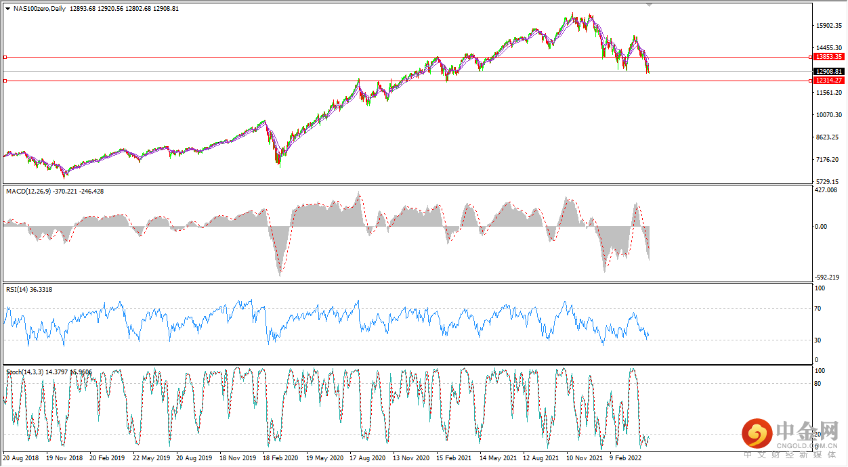Click the red 12314.27 price label
The image size is (848, 467).
tap(829, 80)
